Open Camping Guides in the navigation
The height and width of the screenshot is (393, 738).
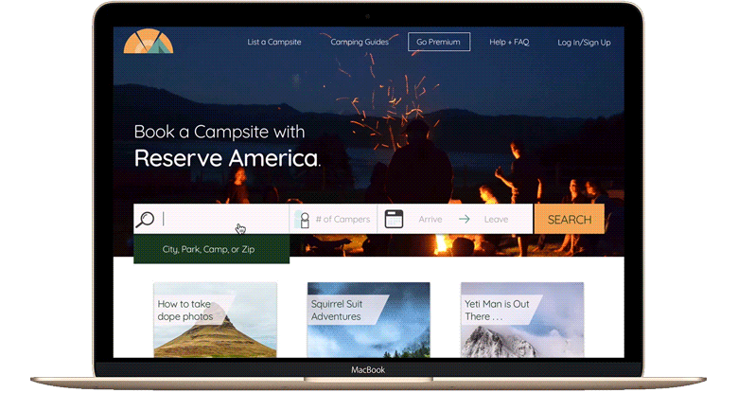pos(360,42)
